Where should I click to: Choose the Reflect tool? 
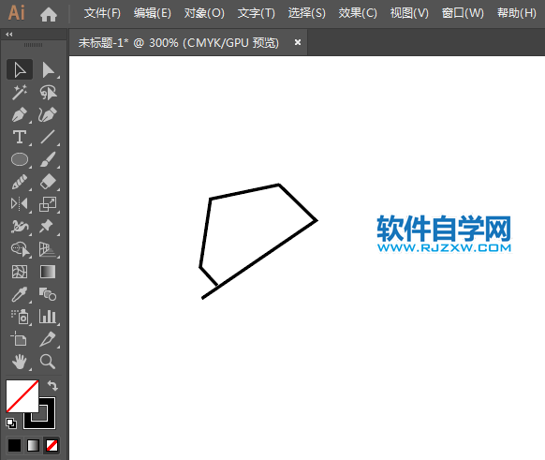pyautogui.click(x=20, y=204)
